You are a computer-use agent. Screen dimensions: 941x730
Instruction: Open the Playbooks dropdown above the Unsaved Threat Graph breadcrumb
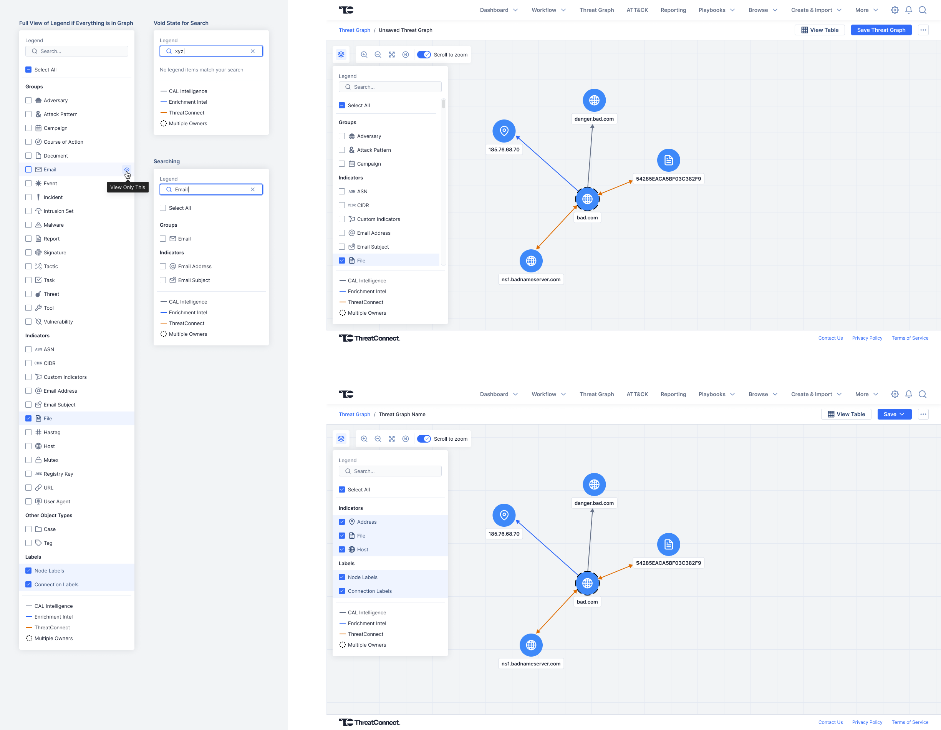click(x=716, y=10)
